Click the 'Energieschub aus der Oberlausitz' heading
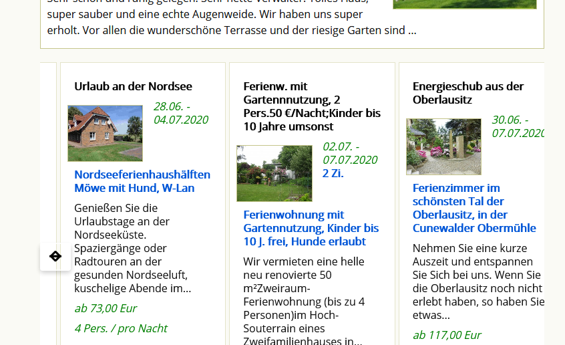Screen dimensions: 565x345 click(467, 93)
